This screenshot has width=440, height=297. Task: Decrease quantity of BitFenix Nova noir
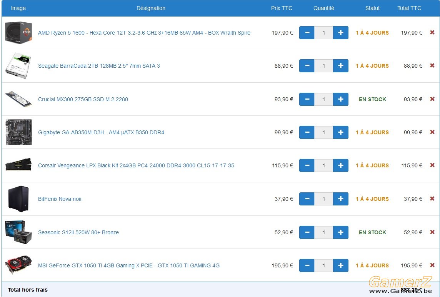click(x=307, y=199)
